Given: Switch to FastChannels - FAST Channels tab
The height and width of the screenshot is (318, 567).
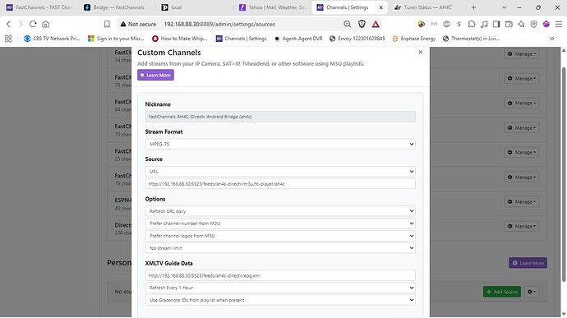Looking at the screenshot, I should click(39, 7).
